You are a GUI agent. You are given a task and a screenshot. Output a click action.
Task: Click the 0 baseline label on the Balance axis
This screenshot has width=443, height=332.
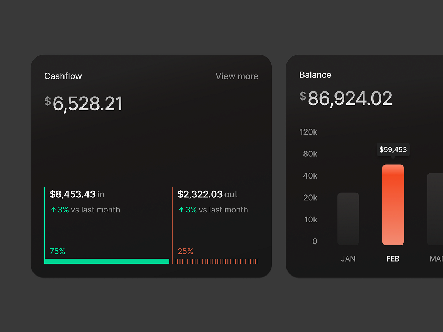(x=315, y=242)
